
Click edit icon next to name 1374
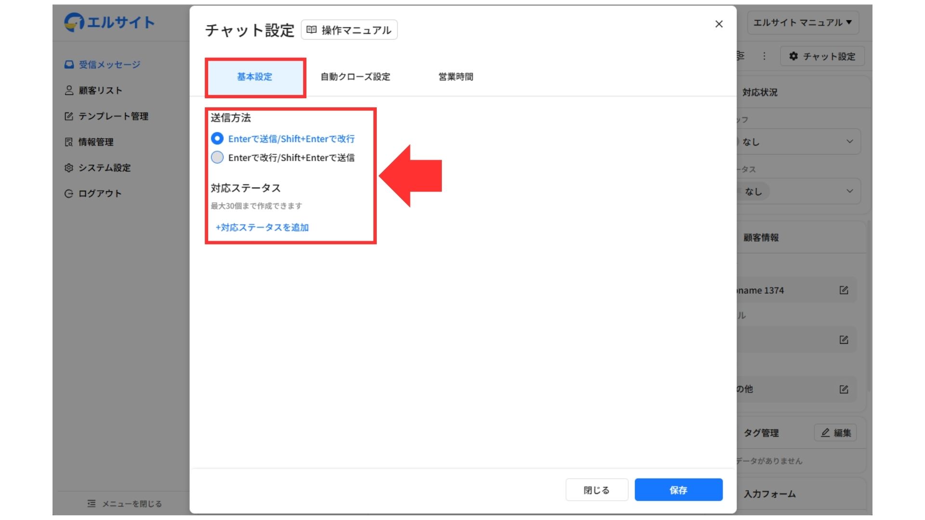tap(844, 290)
